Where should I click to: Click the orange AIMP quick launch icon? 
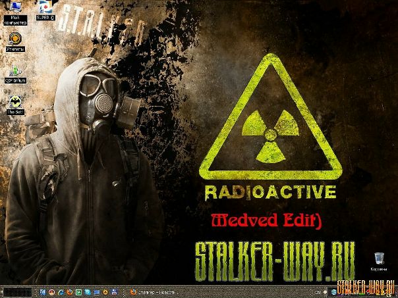(x=105, y=292)
